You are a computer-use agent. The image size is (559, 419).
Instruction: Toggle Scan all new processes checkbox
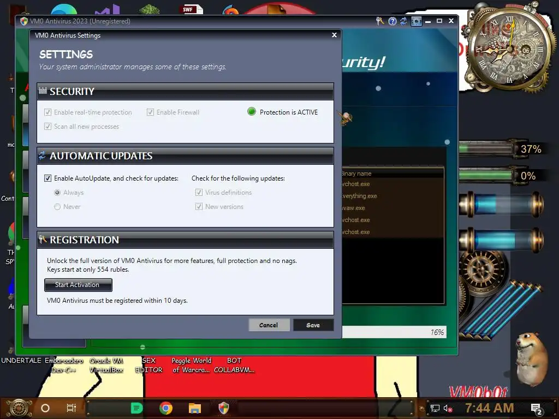coord(48,127)
